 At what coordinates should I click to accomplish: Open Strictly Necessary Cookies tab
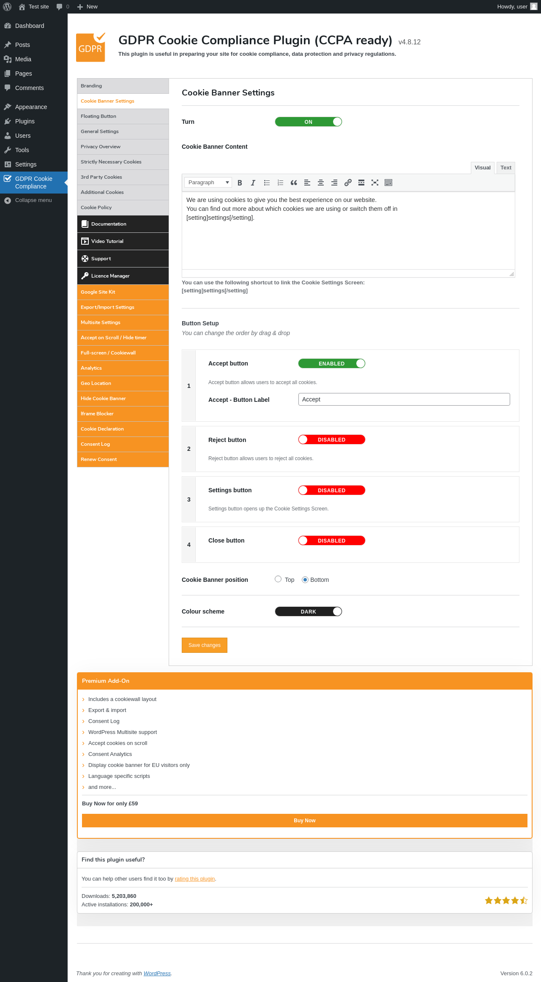pos(123,162)
